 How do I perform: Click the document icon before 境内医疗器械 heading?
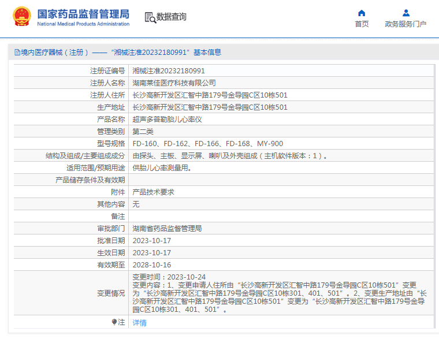[17, 53]
